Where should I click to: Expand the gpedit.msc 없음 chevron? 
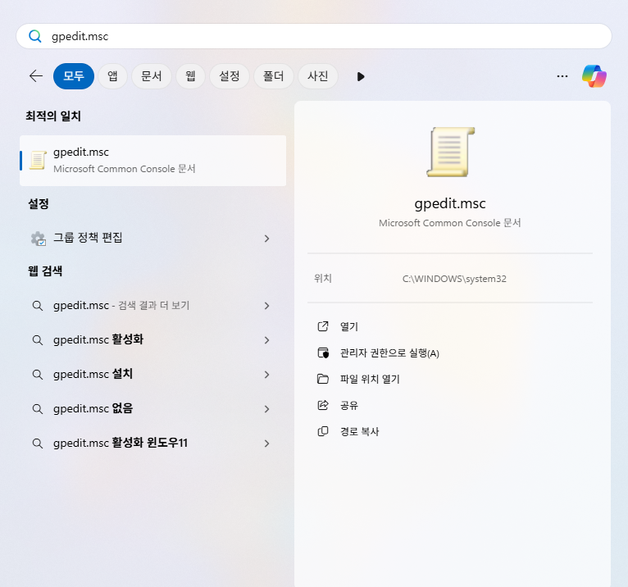266,409
